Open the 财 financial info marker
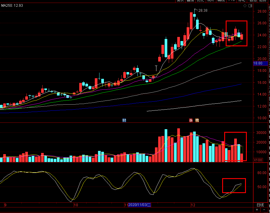Viewport: 270px width, 213px height. [x=124, y=120]
